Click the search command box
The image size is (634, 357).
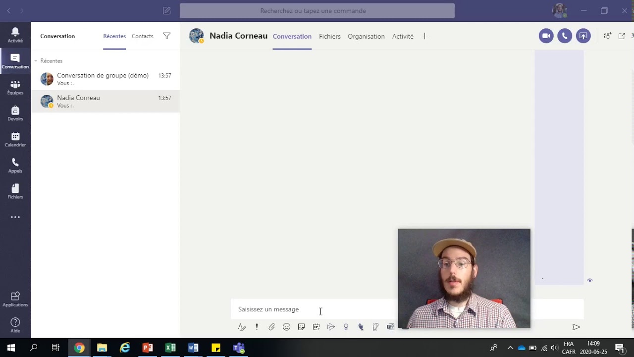point(317,10)
